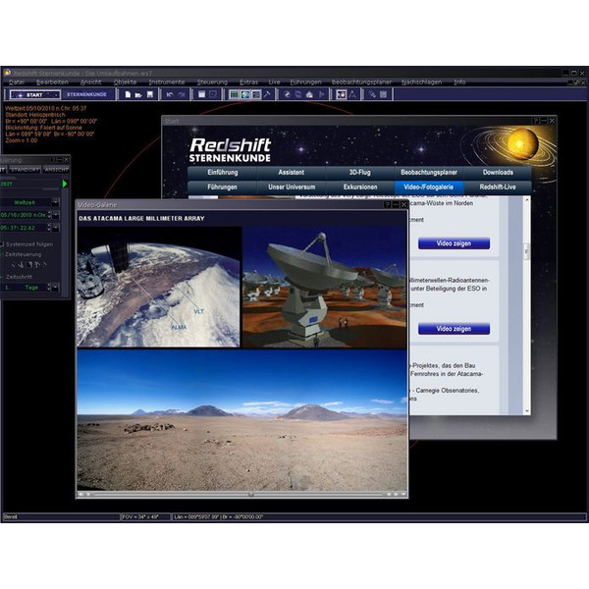Open a file via the folder icon
Screen dimensions: 589x589
[138, 94]
